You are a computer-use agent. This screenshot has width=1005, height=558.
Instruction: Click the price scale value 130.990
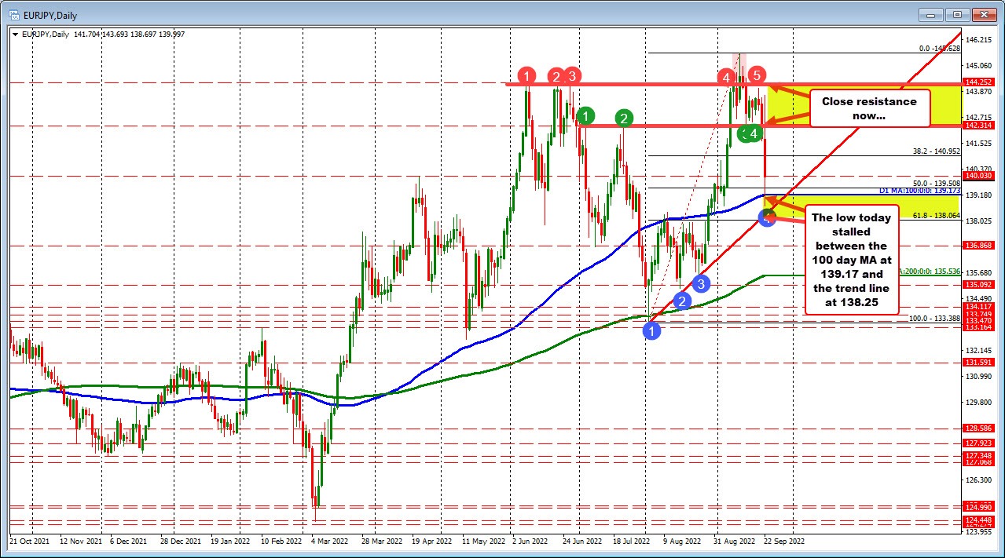[x=979, y=376]
